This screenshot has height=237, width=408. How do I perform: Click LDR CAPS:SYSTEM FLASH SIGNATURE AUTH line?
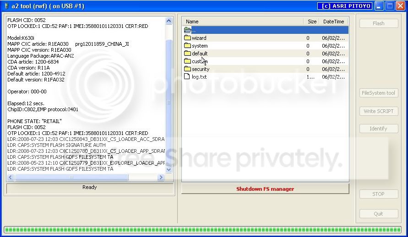tap(56, 145)
